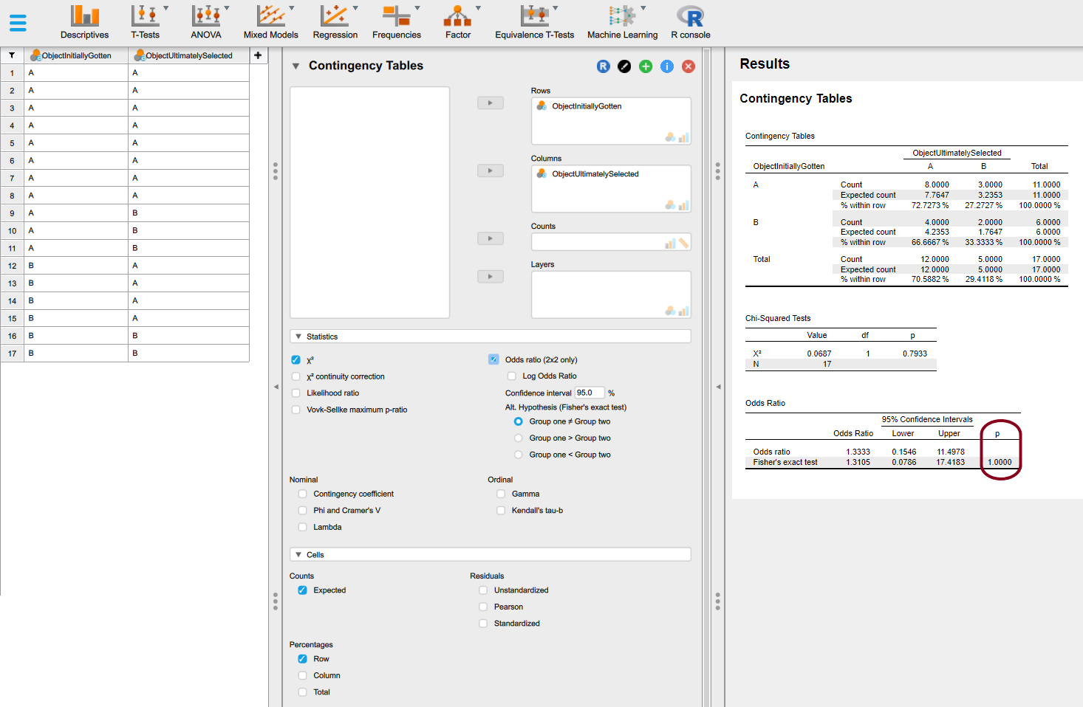The image size is (1083, 707).
Task: Click Fisher's exact test p-value 1.0000
Action: coord(1000,462)
